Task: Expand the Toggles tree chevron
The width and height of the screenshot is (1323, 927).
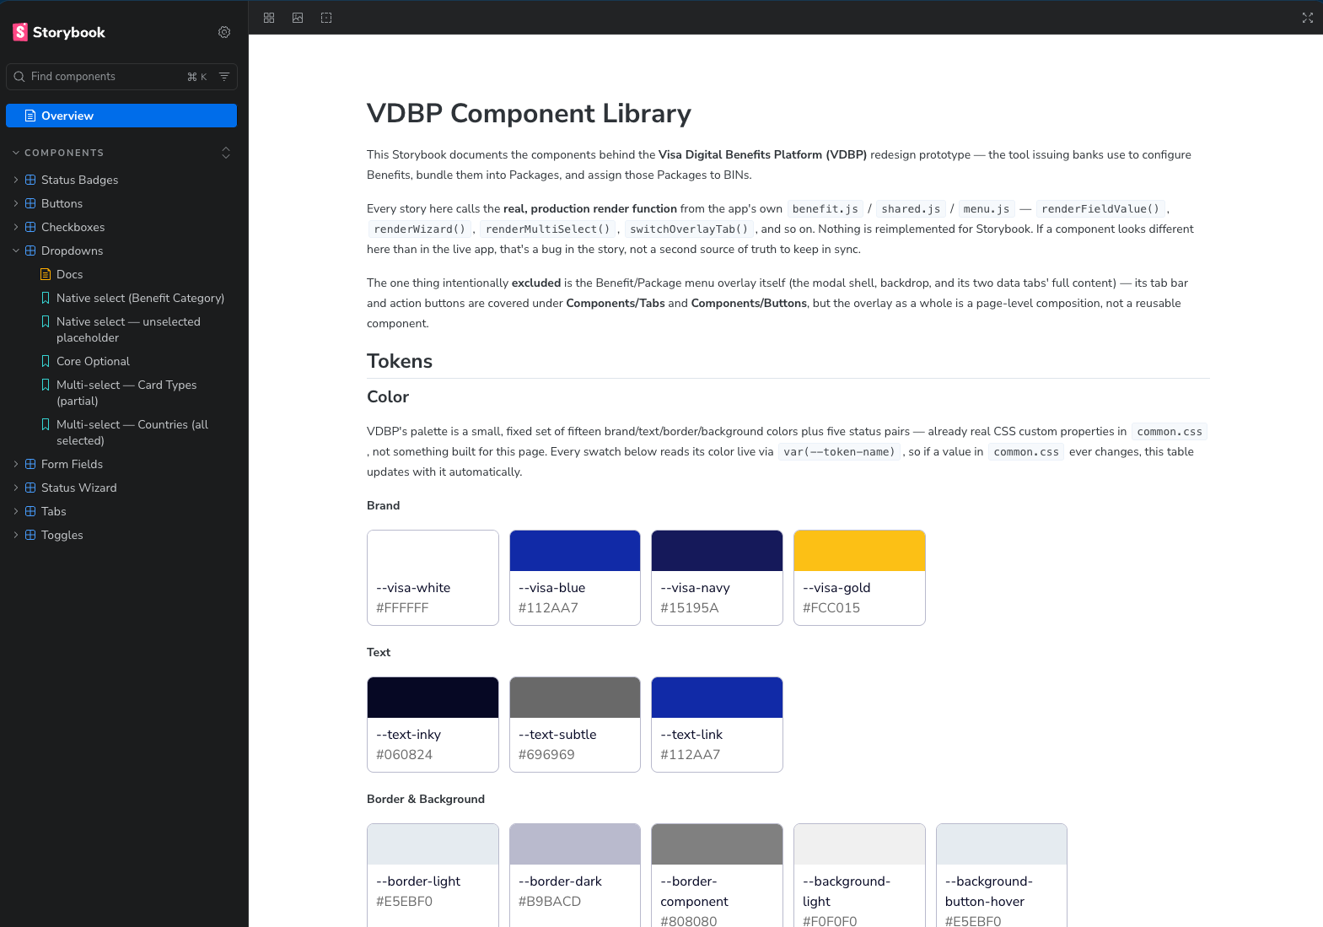Action: coord(16,535)
